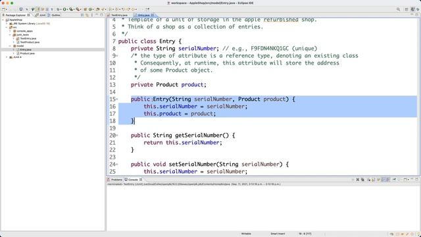Screen dimensions: 421x237
Task: Collapse the src folder node
Action: (x=7, y=28)
